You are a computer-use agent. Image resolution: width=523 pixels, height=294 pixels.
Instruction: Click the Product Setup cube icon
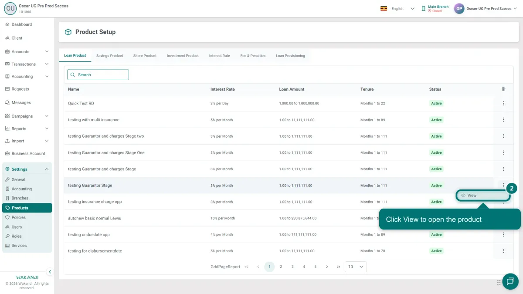[68, 32]
